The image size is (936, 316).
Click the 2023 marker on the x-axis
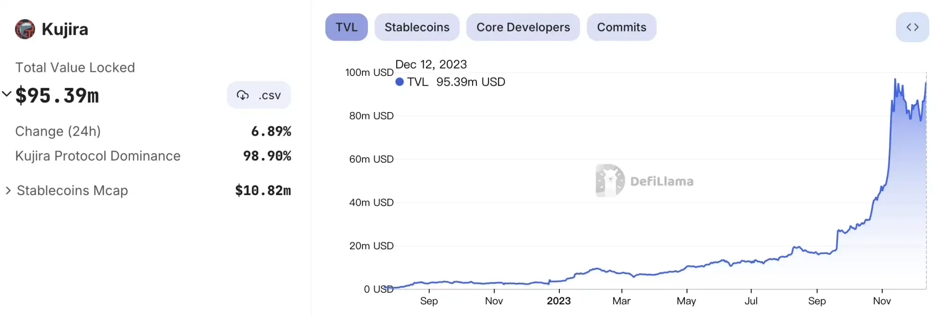point(558,301)
